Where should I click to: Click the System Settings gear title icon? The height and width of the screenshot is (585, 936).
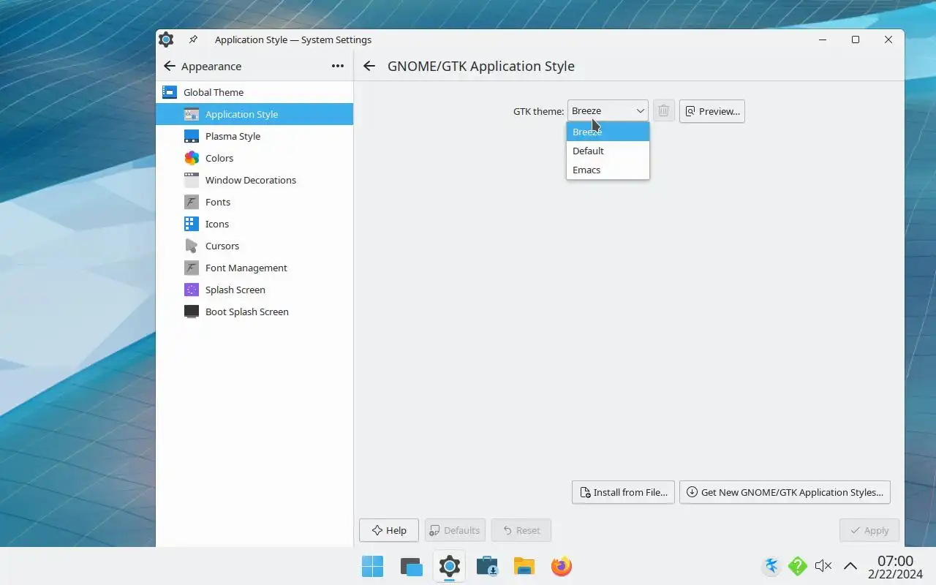click(x=166, y=39)
